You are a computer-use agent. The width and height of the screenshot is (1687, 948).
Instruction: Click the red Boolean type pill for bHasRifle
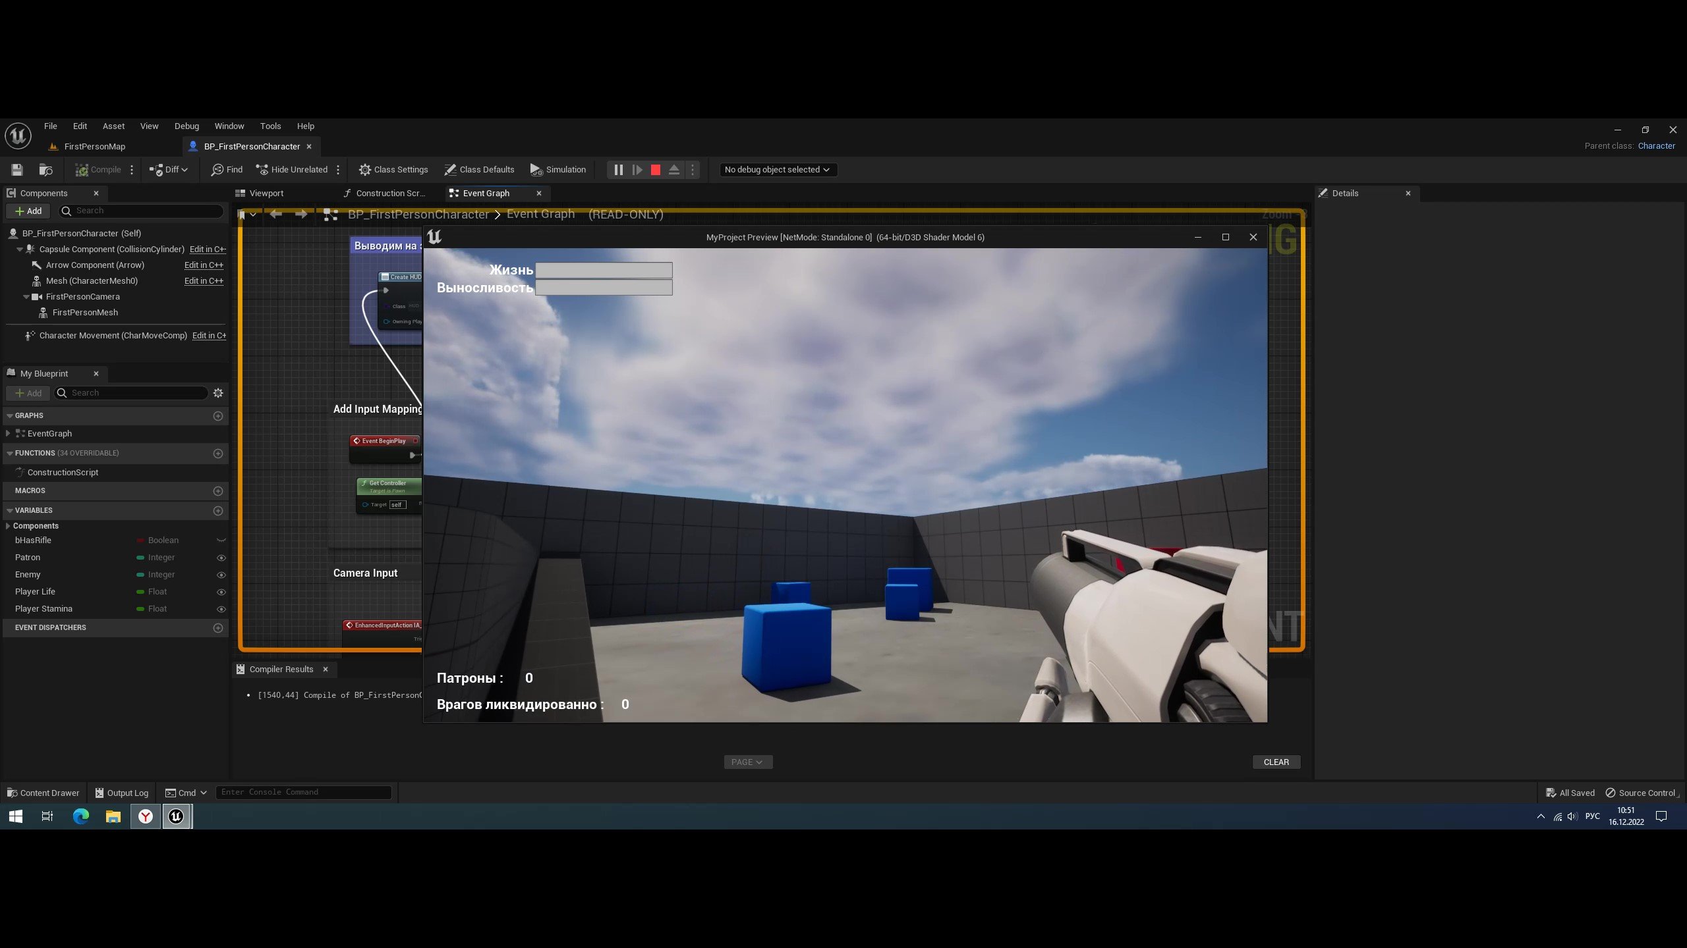[x=140, y=540]
